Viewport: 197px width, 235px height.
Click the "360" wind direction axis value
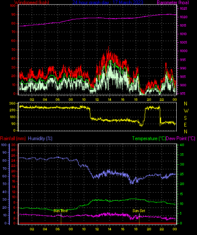[x=12, y=103]
